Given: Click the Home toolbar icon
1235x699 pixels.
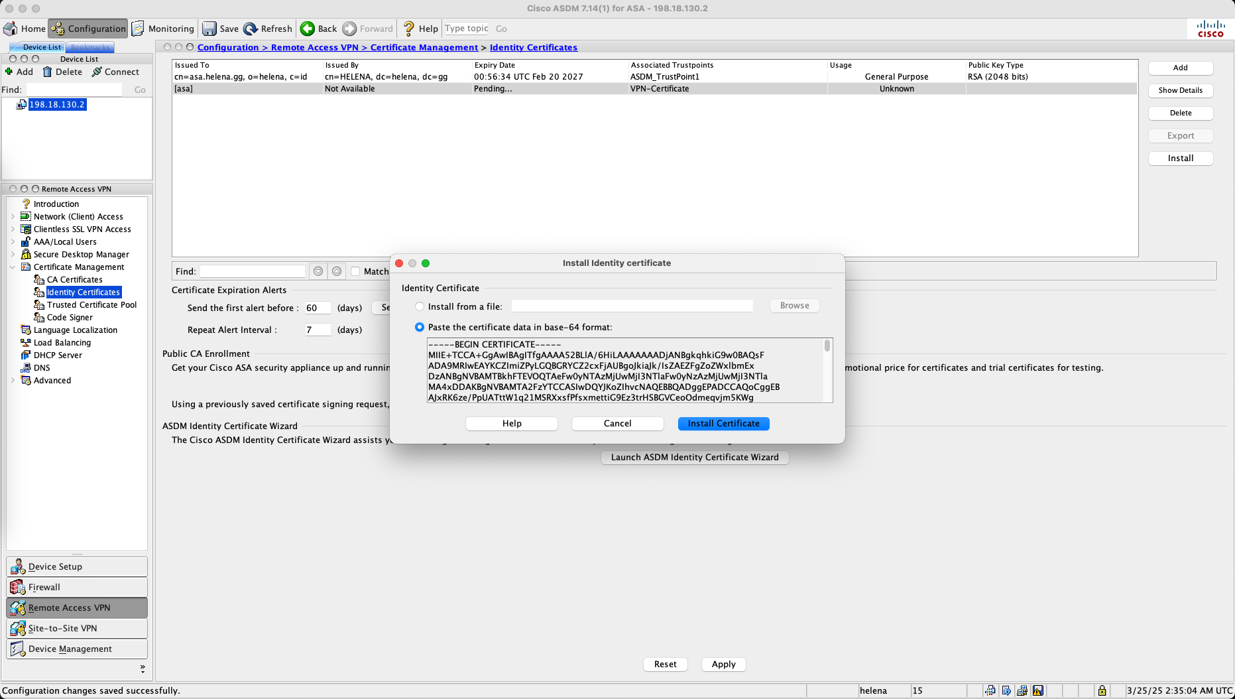Looking at the screenshot, I should (11, 29).
